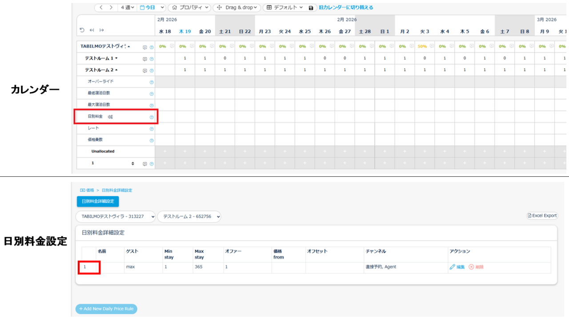Viewport: 569px width, 320px height.
Task: Advance calendar with next arrow
Action: point(111,8)
